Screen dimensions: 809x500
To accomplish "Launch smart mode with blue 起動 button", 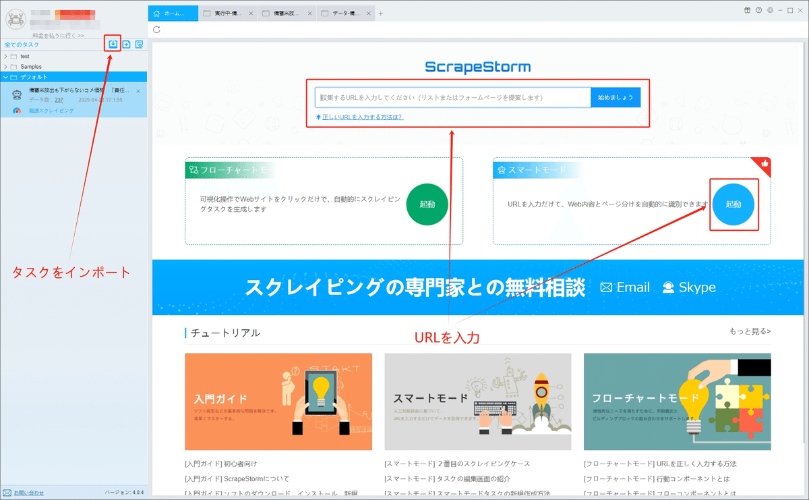I will coord(733,204).
